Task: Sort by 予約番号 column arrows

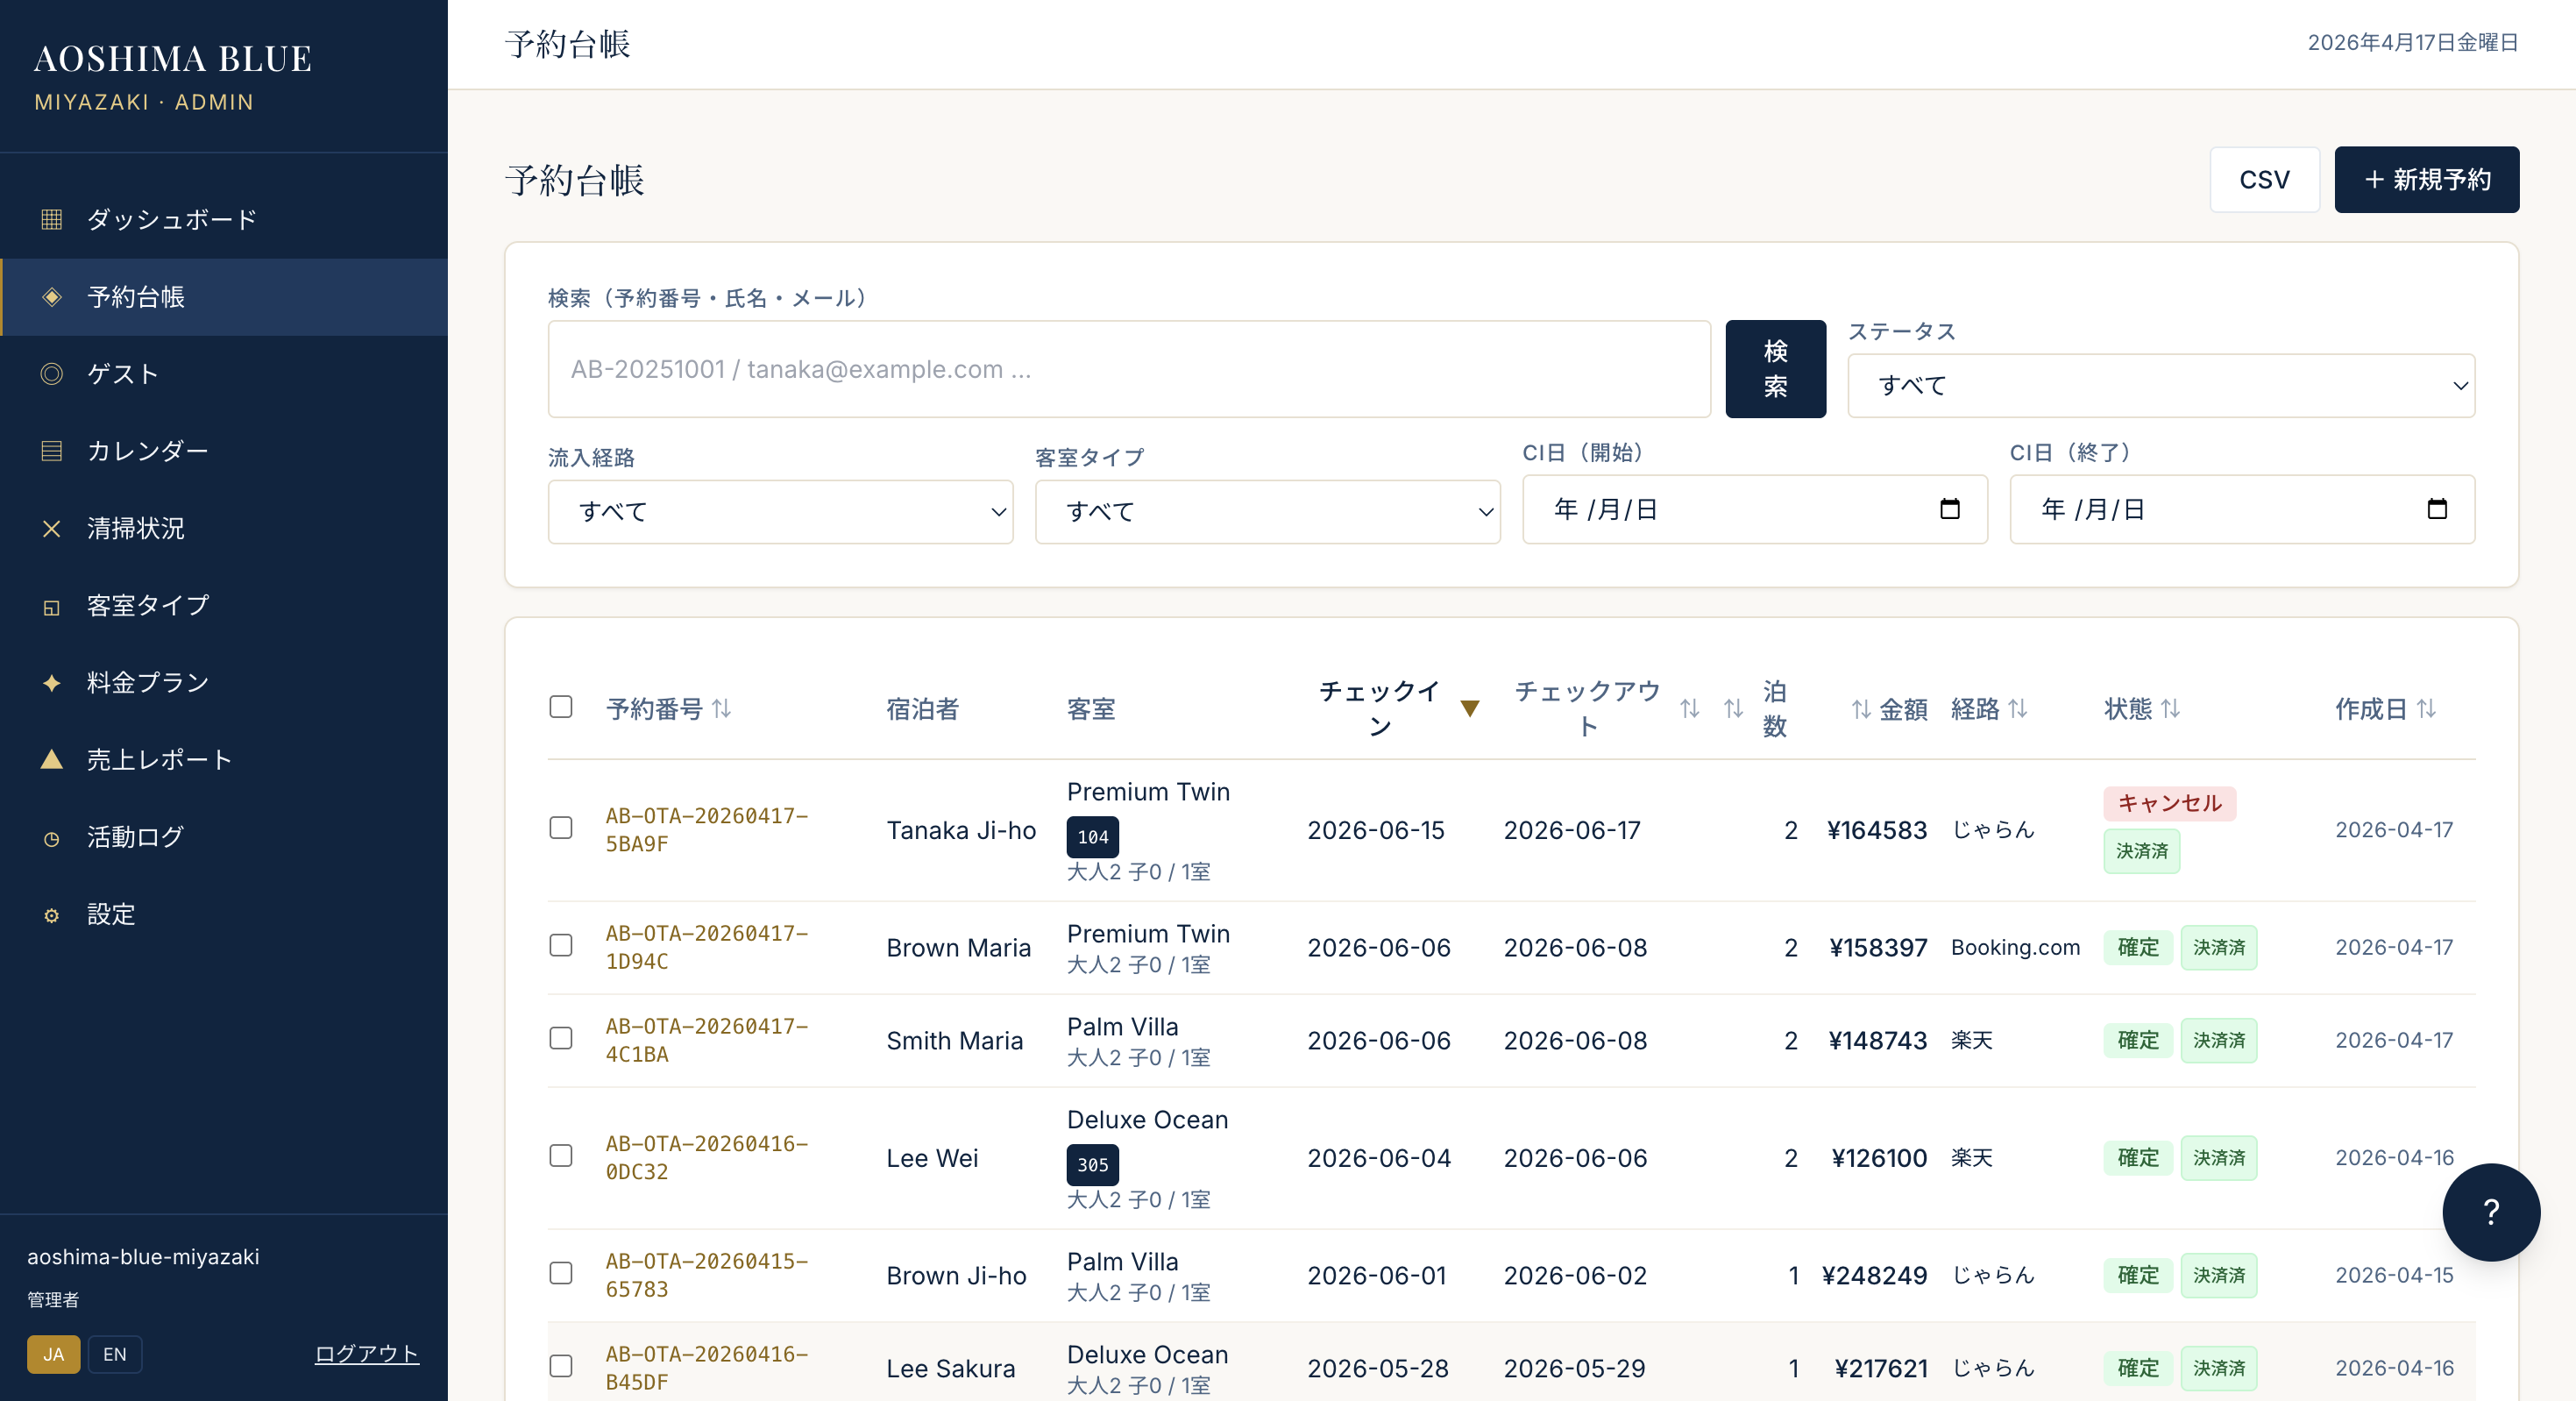Action: tap(721, 709)
